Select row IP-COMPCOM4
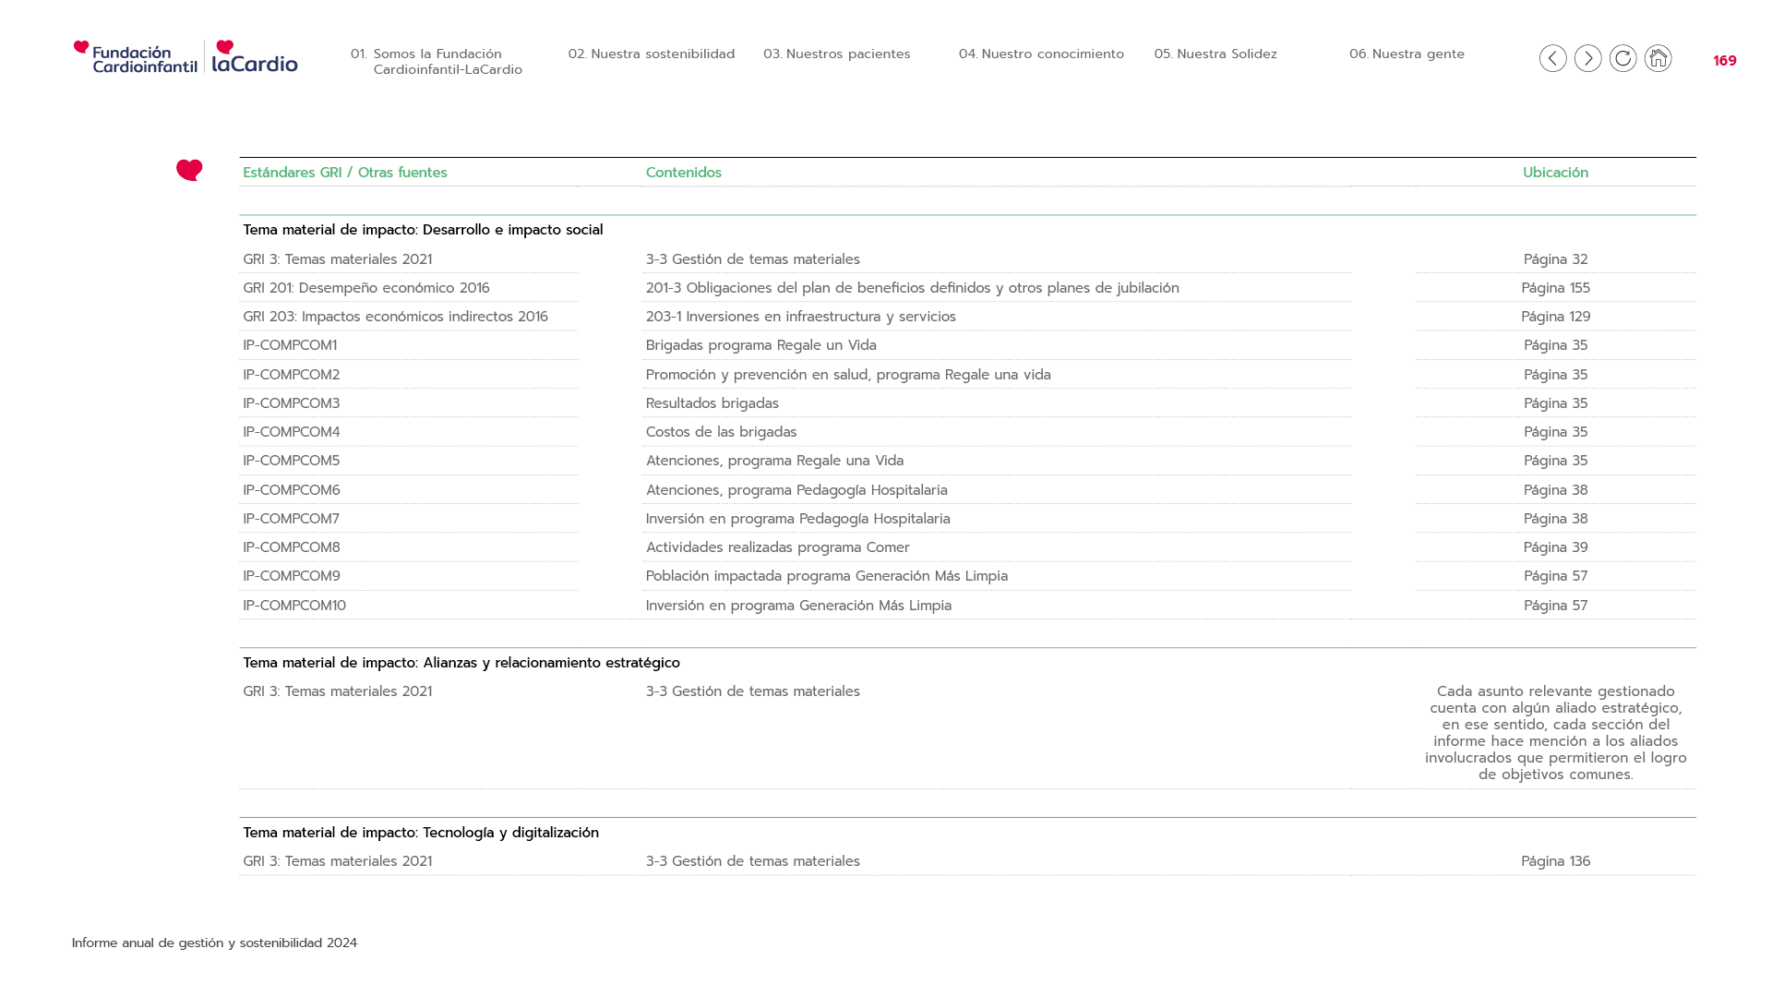Image resolution: width=1772 pixels, height=997 pixels. point(967,432)
